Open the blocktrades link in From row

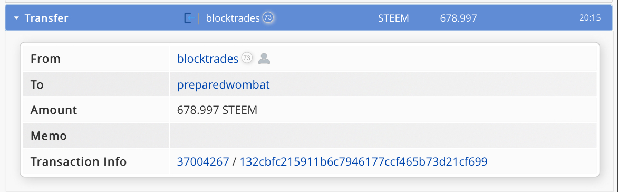coord(208,59)
